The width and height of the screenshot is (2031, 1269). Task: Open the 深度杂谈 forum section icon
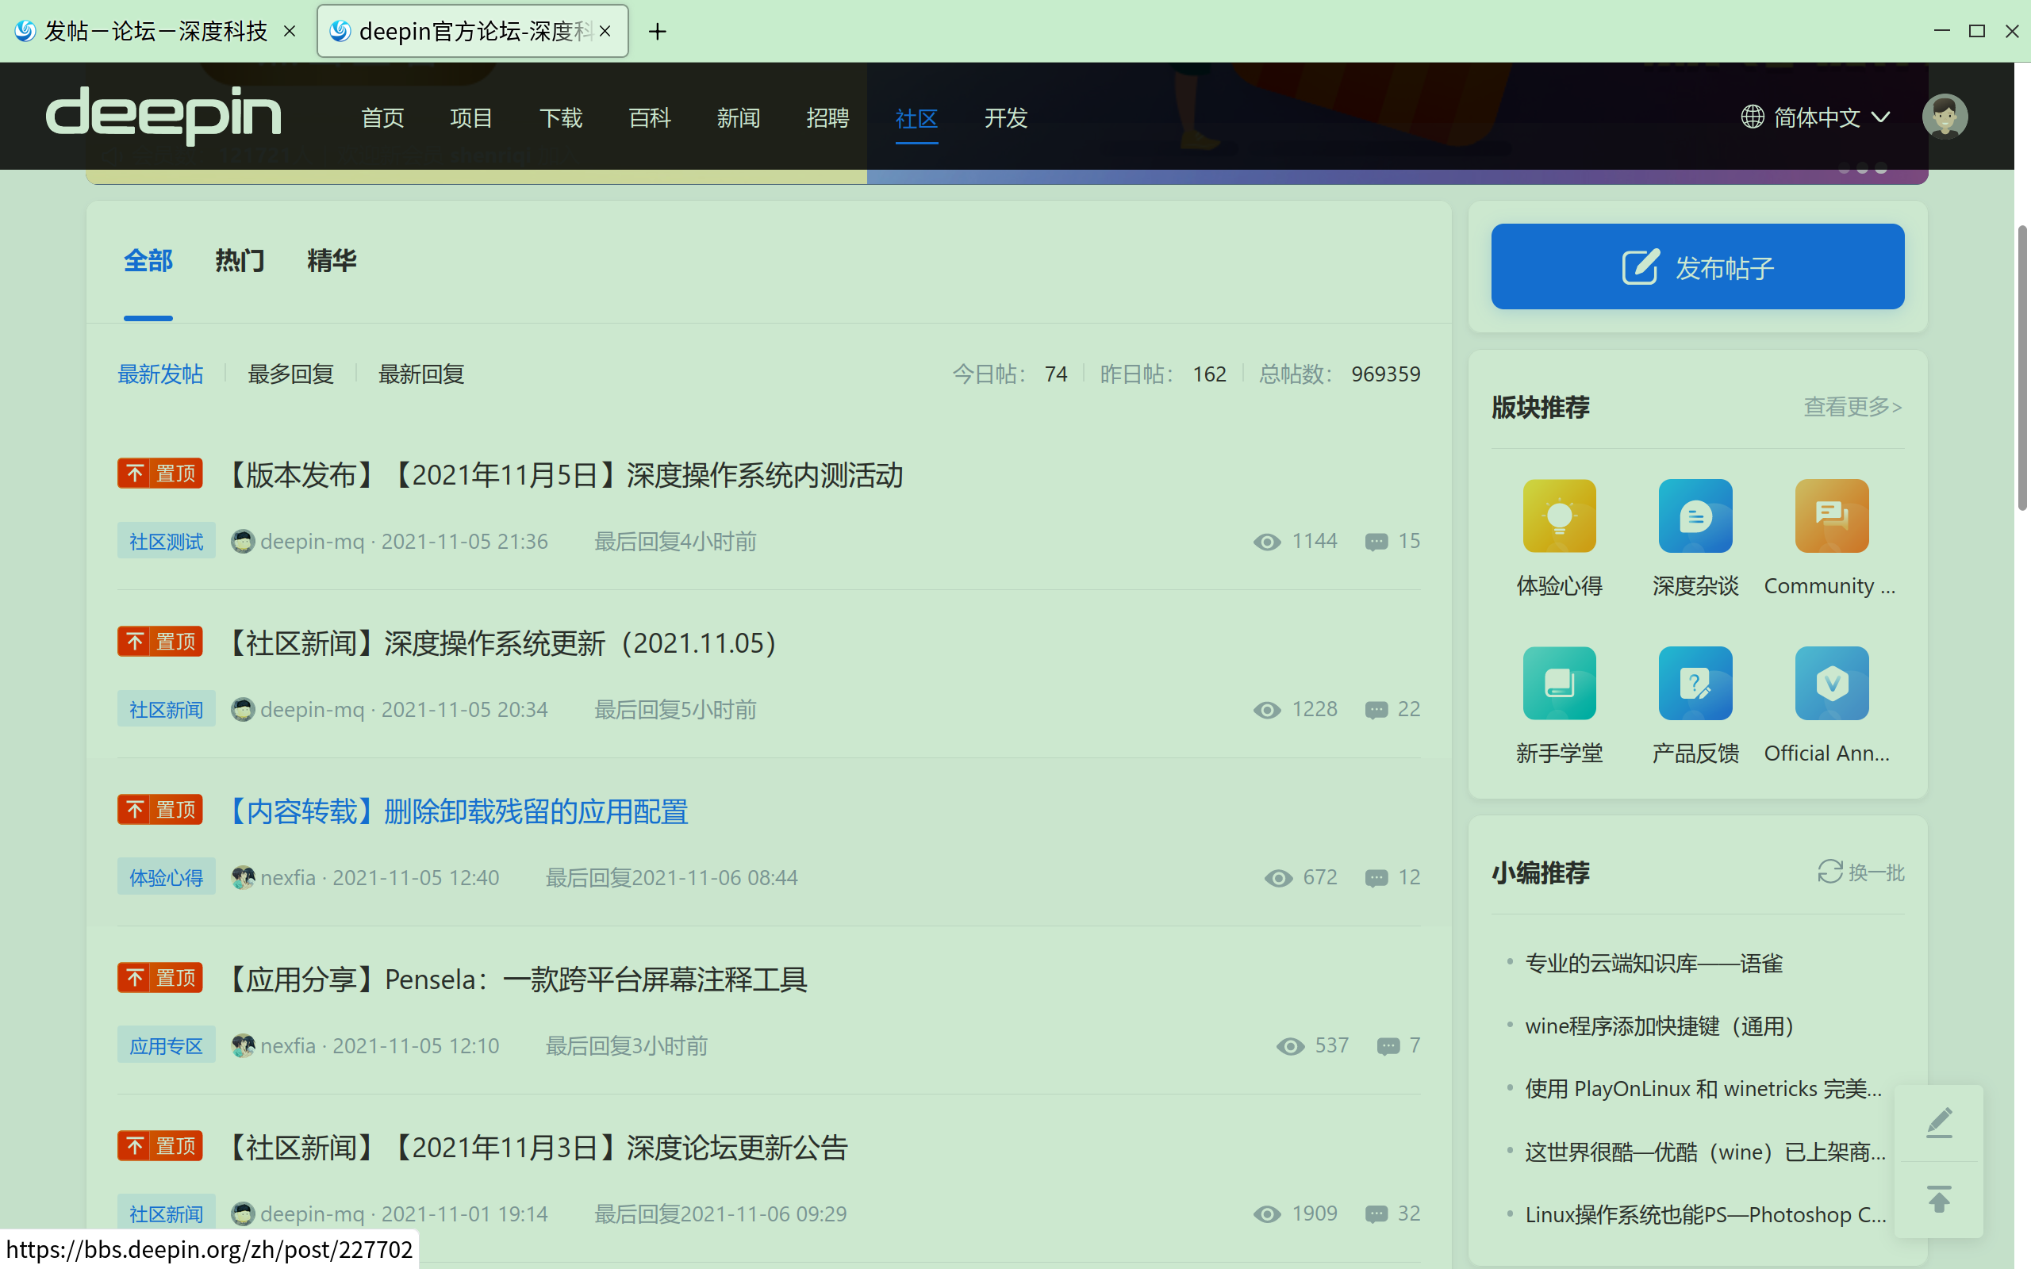(1695, 516)
